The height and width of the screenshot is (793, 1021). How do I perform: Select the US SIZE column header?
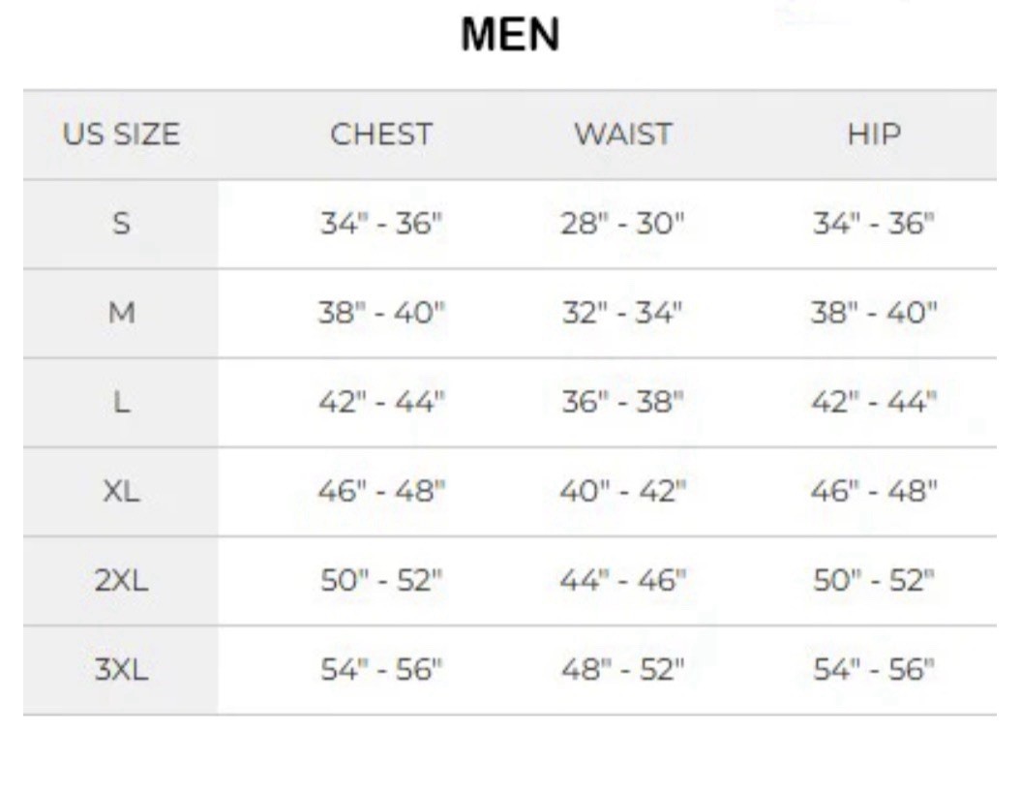click(x=121, y=135)
